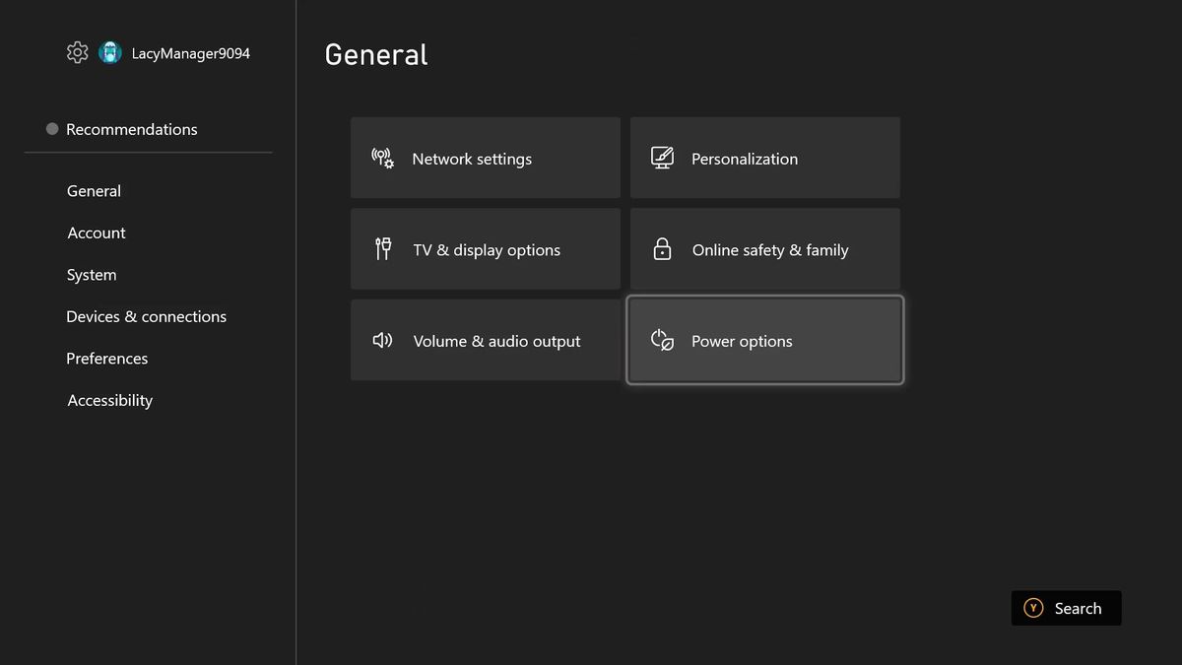This screenshot has height=665, width=1182.
Task: Click the settings gear icon
Action: (x=77, y=53)
